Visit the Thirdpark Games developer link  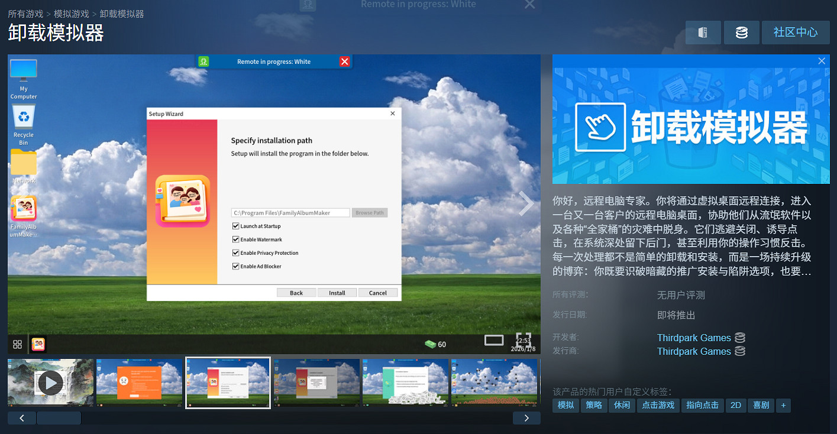coord(694,337)
